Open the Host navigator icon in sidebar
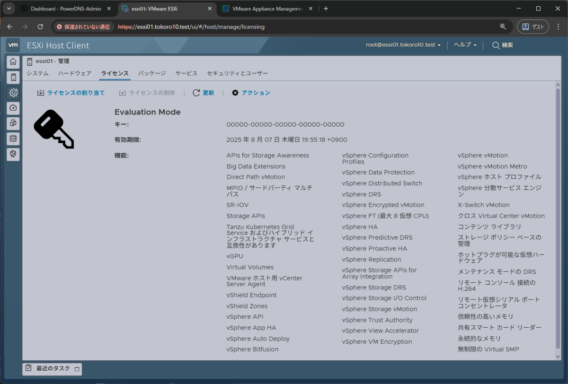 click(x=13, y=77)
